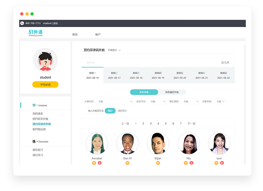This screenshot has width=263, height=191.
Task: Click the 确定 search button
Action: 110,111
